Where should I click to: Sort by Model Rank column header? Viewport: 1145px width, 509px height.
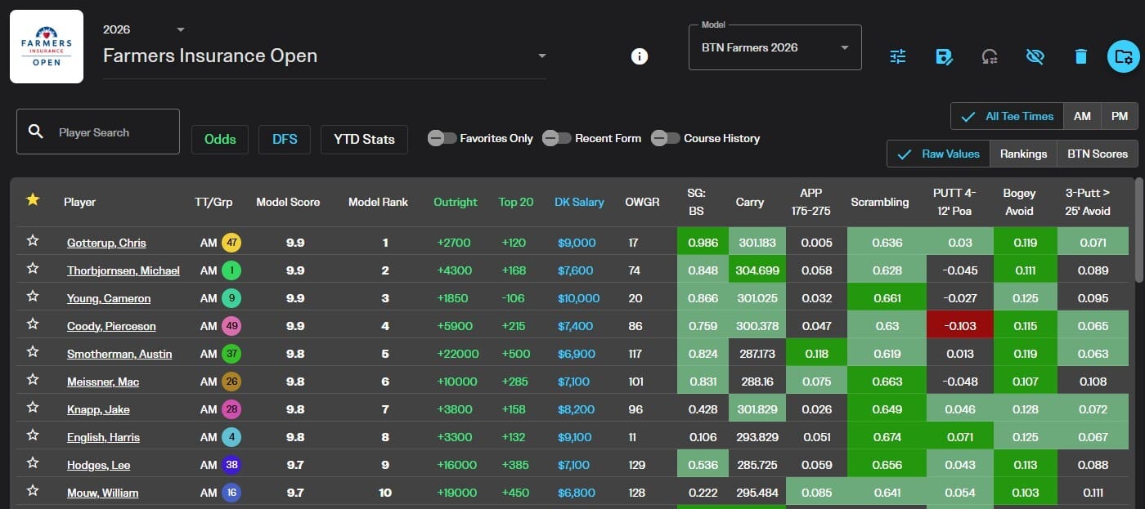pos(378,202)
